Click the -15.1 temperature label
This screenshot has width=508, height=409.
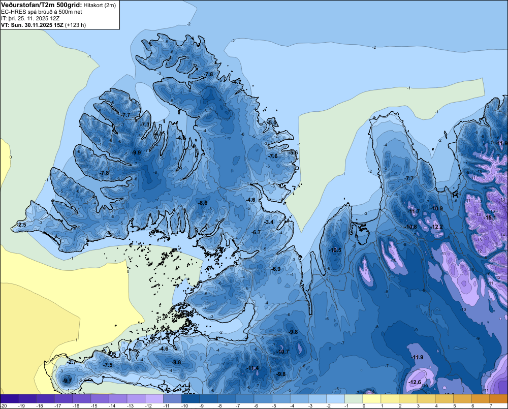coord(490,218)
